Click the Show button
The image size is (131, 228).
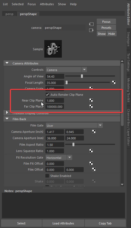(101, 34)
